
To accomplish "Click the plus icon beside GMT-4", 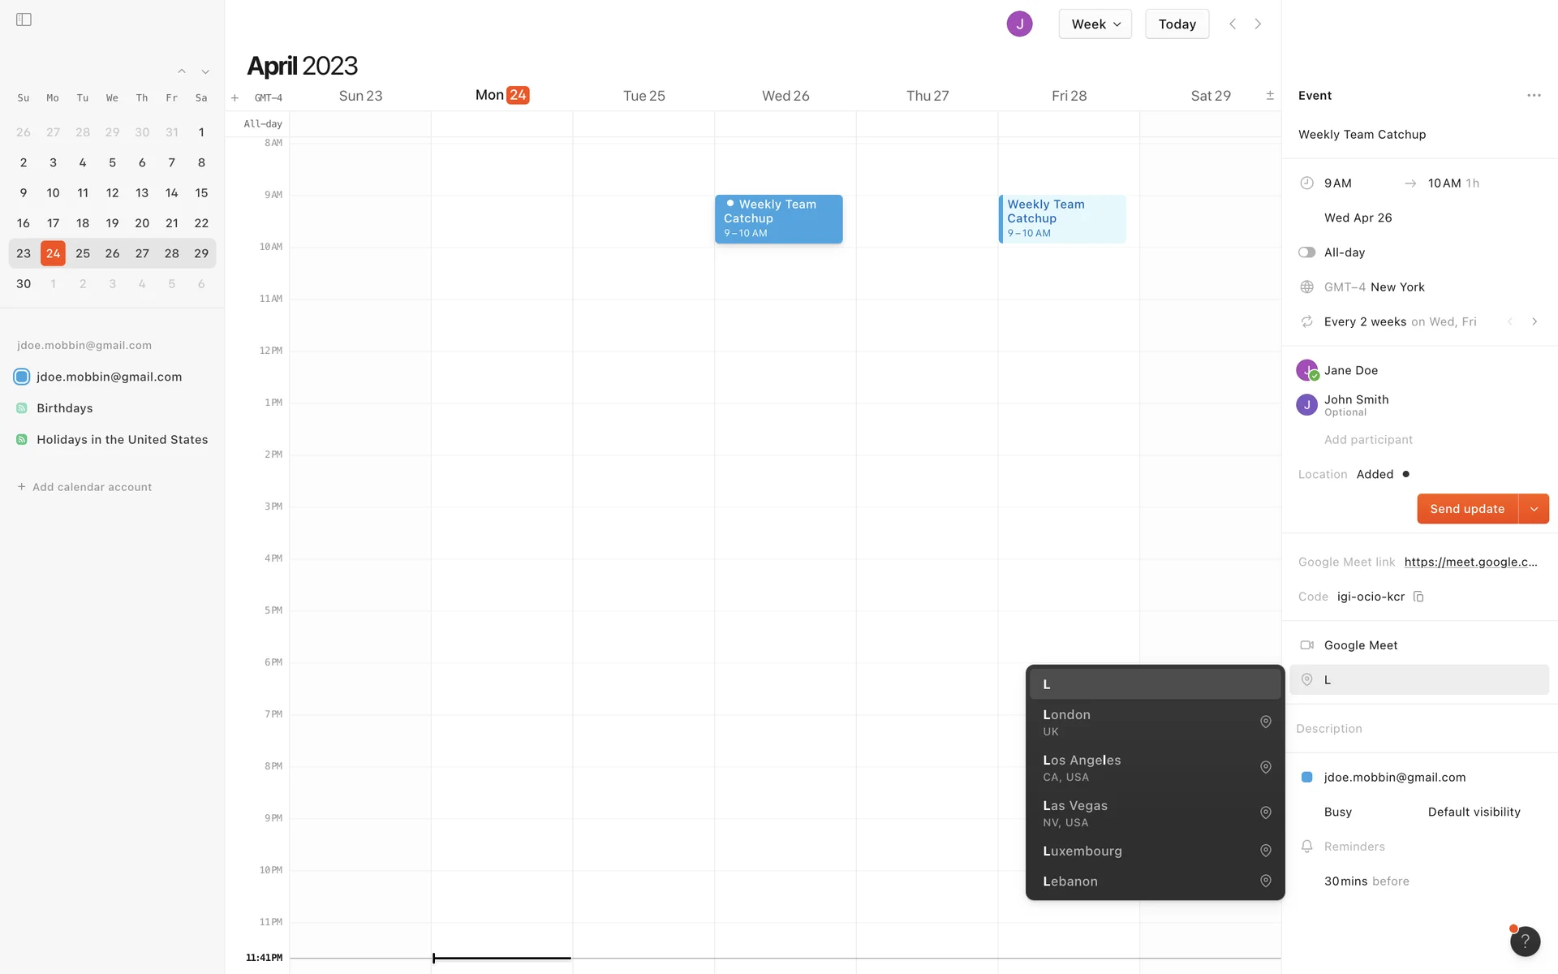I will click(x=235, y=98).
